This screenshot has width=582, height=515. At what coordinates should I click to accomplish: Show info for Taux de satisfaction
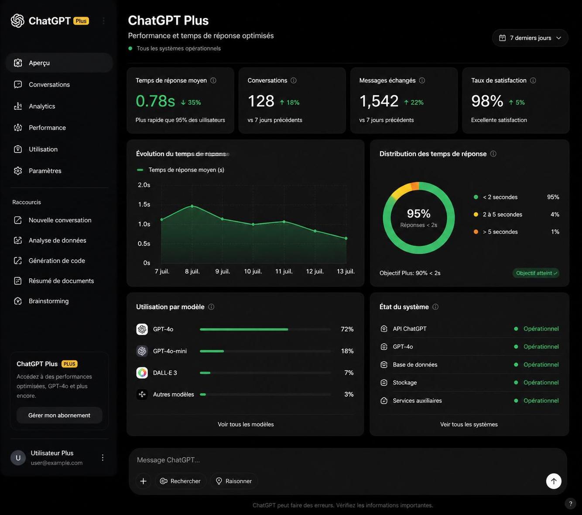[x=533, y=80]
